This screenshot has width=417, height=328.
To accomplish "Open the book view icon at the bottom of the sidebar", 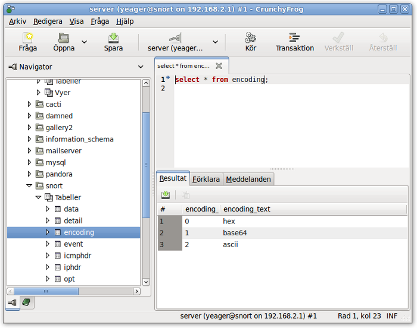I will tap(26, 302).
